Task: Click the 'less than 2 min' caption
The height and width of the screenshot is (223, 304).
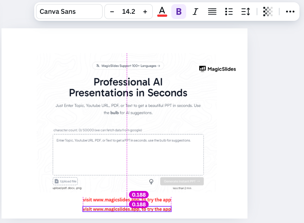Action: pyautogui.click(x=182, y=188)
